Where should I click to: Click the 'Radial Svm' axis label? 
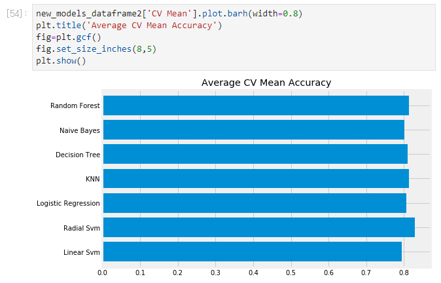[x=82, y=228]
